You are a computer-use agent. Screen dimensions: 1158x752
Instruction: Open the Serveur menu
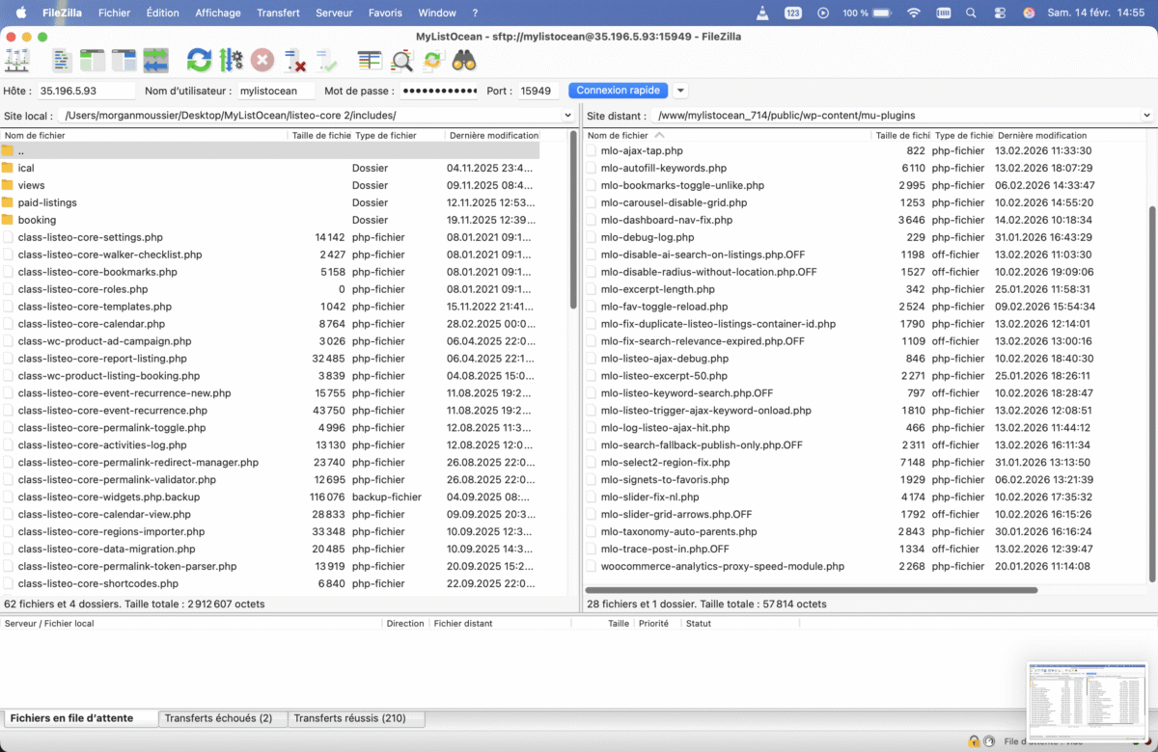coord(334,13)
